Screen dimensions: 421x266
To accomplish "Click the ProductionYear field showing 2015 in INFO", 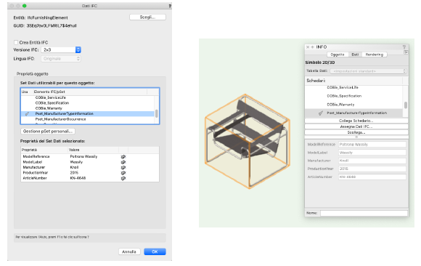I will point(372,169).
